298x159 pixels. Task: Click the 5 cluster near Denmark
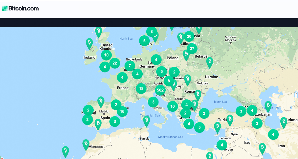(144, 41)
